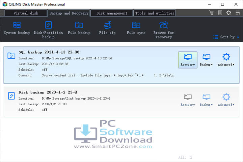243x162 pixels.
Task: Click Recovery for SQL backup
Action: [x=188, y=60]
